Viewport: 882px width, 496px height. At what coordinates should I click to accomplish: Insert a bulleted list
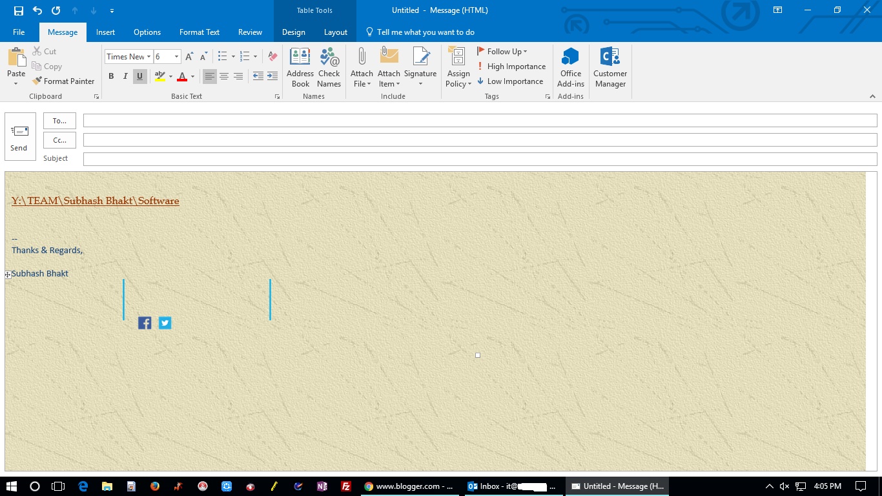(223, 57)
